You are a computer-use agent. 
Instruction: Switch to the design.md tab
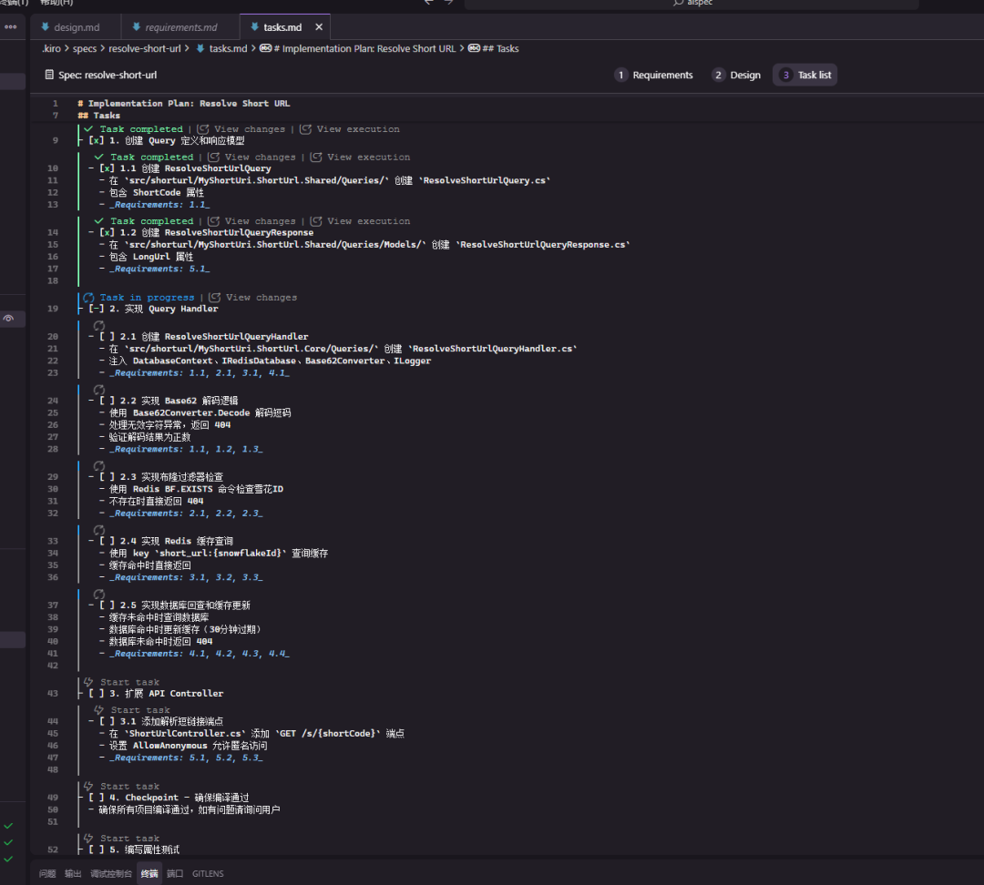point(70,27)
